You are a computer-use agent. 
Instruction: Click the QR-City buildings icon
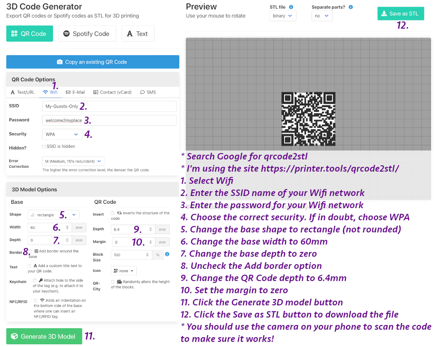click(119, 282)
